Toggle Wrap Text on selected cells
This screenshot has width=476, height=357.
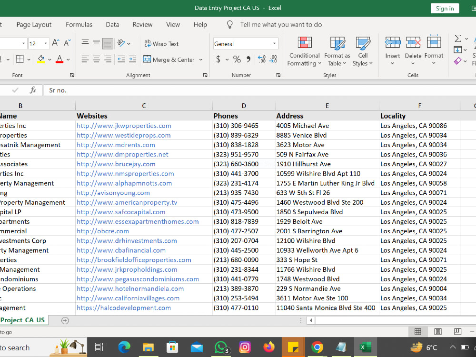tap(161, 44)
